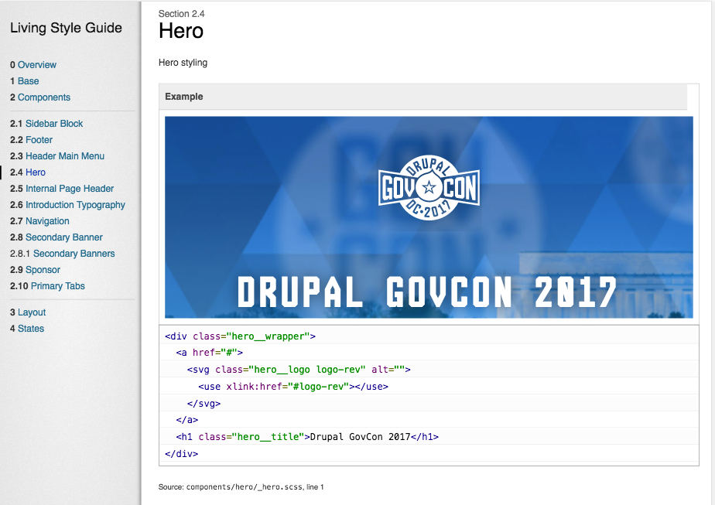View the 2.9 Sponsor component

(35, 270)
